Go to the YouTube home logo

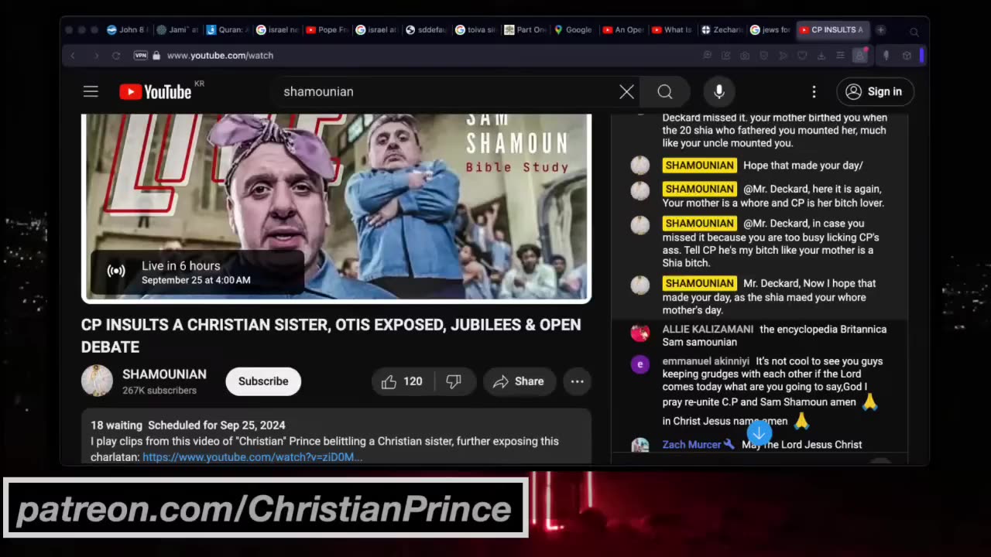tap(156, 91)
